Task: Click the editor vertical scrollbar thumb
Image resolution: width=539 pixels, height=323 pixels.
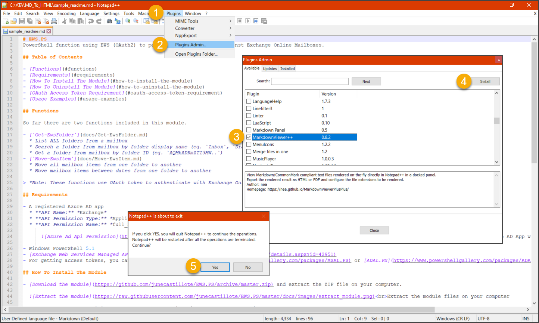Action: point(534,102)
